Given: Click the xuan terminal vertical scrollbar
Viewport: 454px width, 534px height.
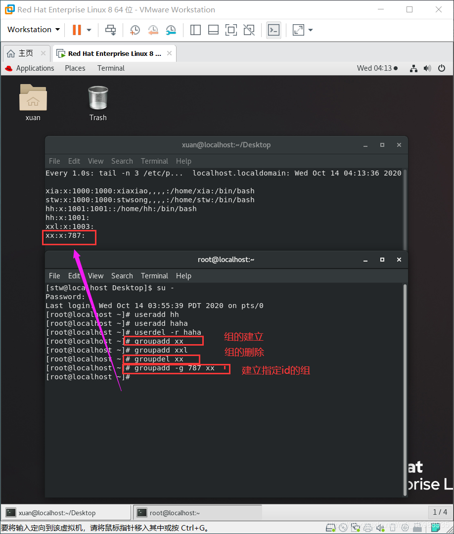Looking at the screenshot, I should (405, 210).
